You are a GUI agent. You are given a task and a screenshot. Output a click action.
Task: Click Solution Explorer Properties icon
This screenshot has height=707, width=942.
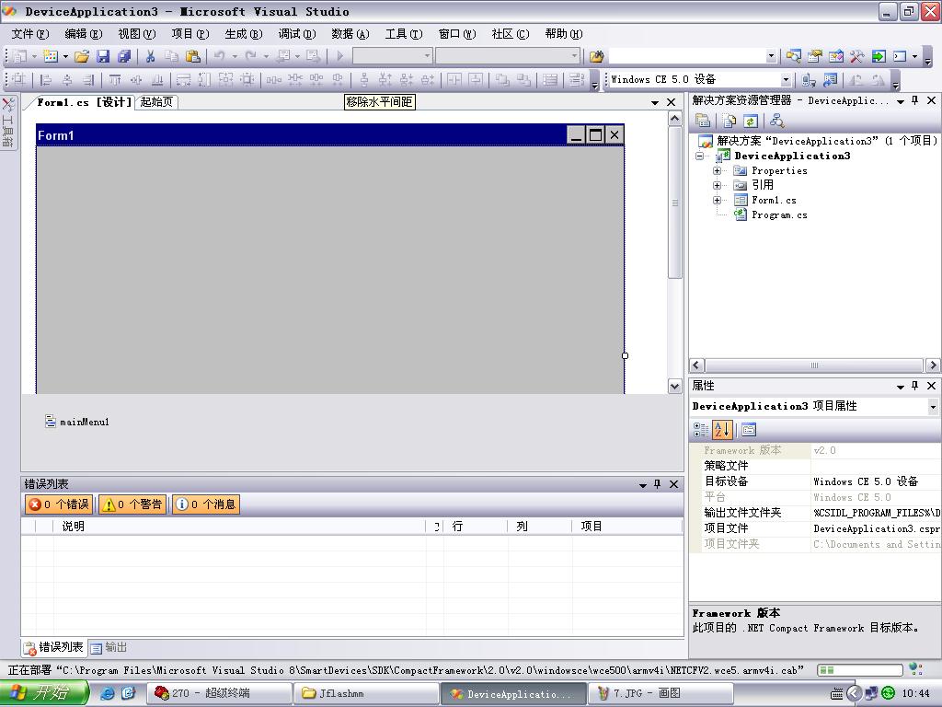703,121
